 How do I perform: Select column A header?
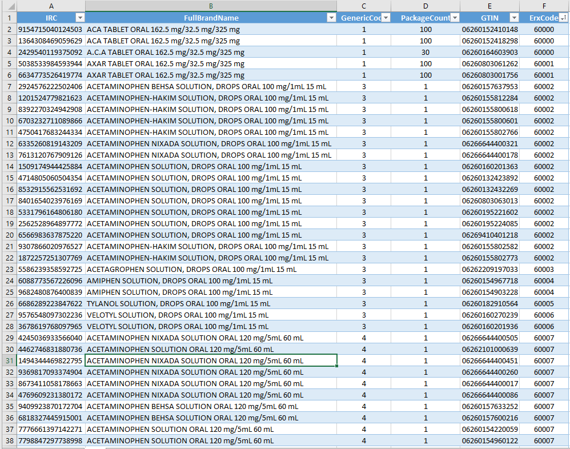[51, 6]
